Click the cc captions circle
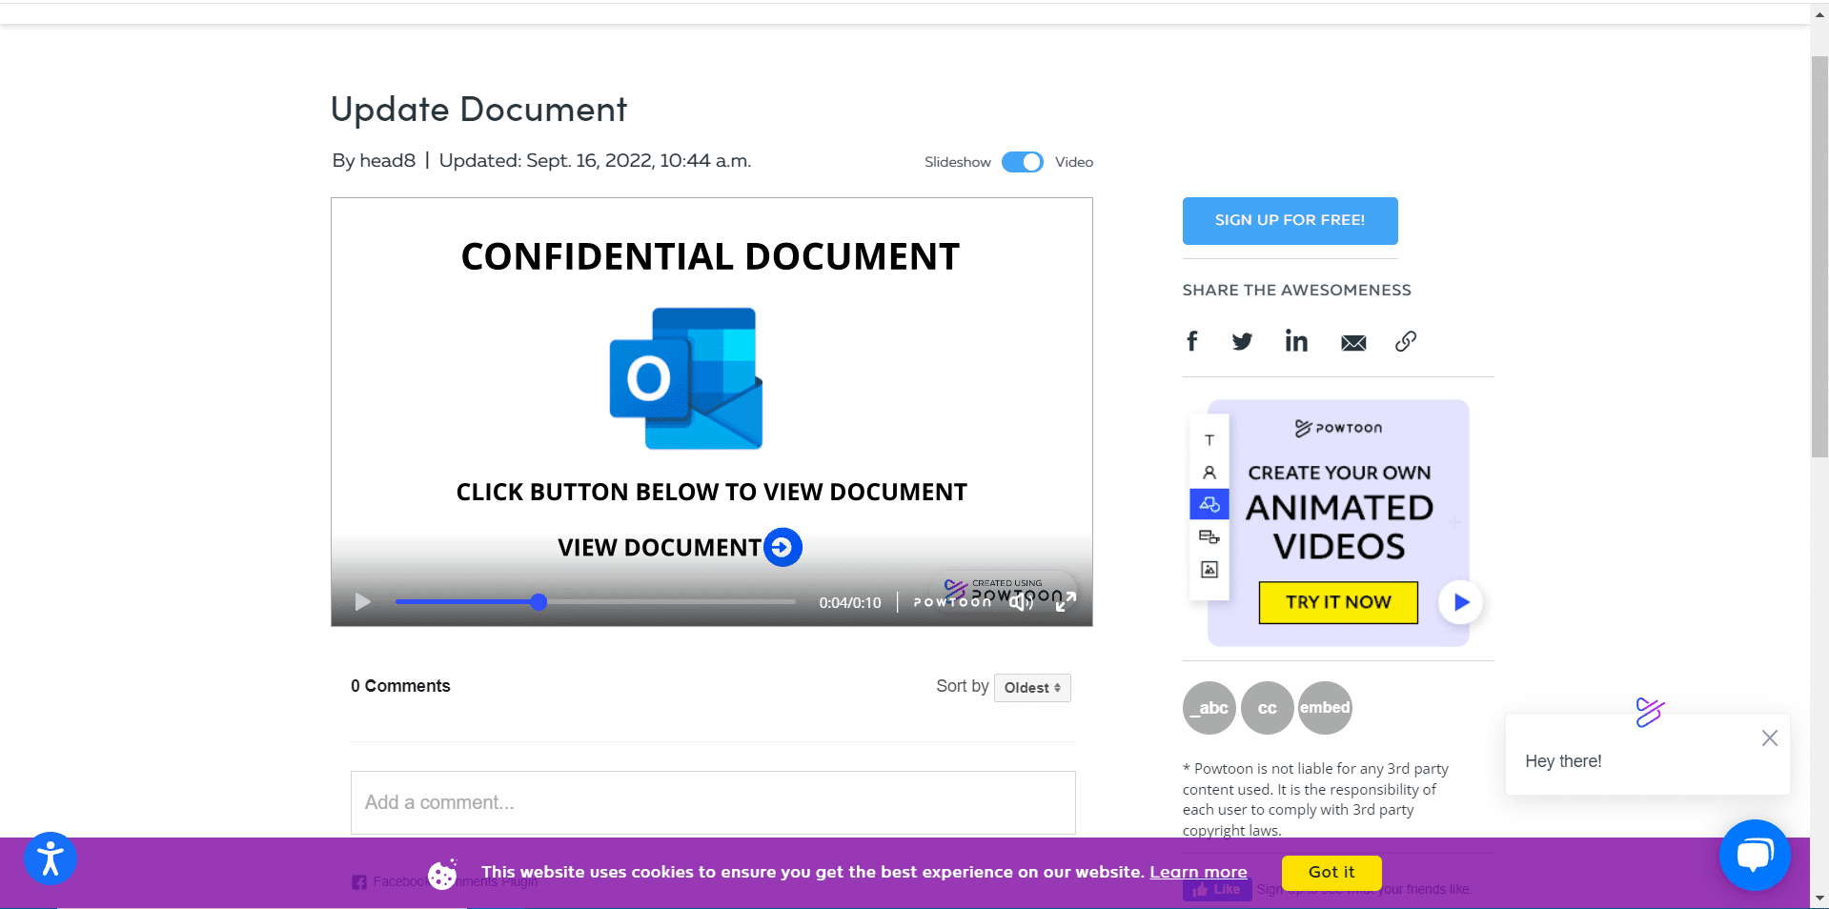This screenshot has height=909, width=1829. click(1268, 708)
